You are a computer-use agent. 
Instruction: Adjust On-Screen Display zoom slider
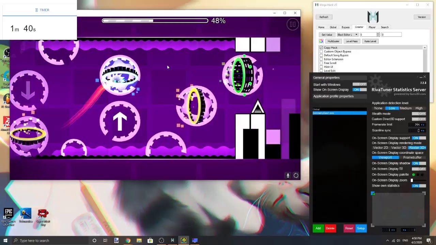(x=411, y=180)
